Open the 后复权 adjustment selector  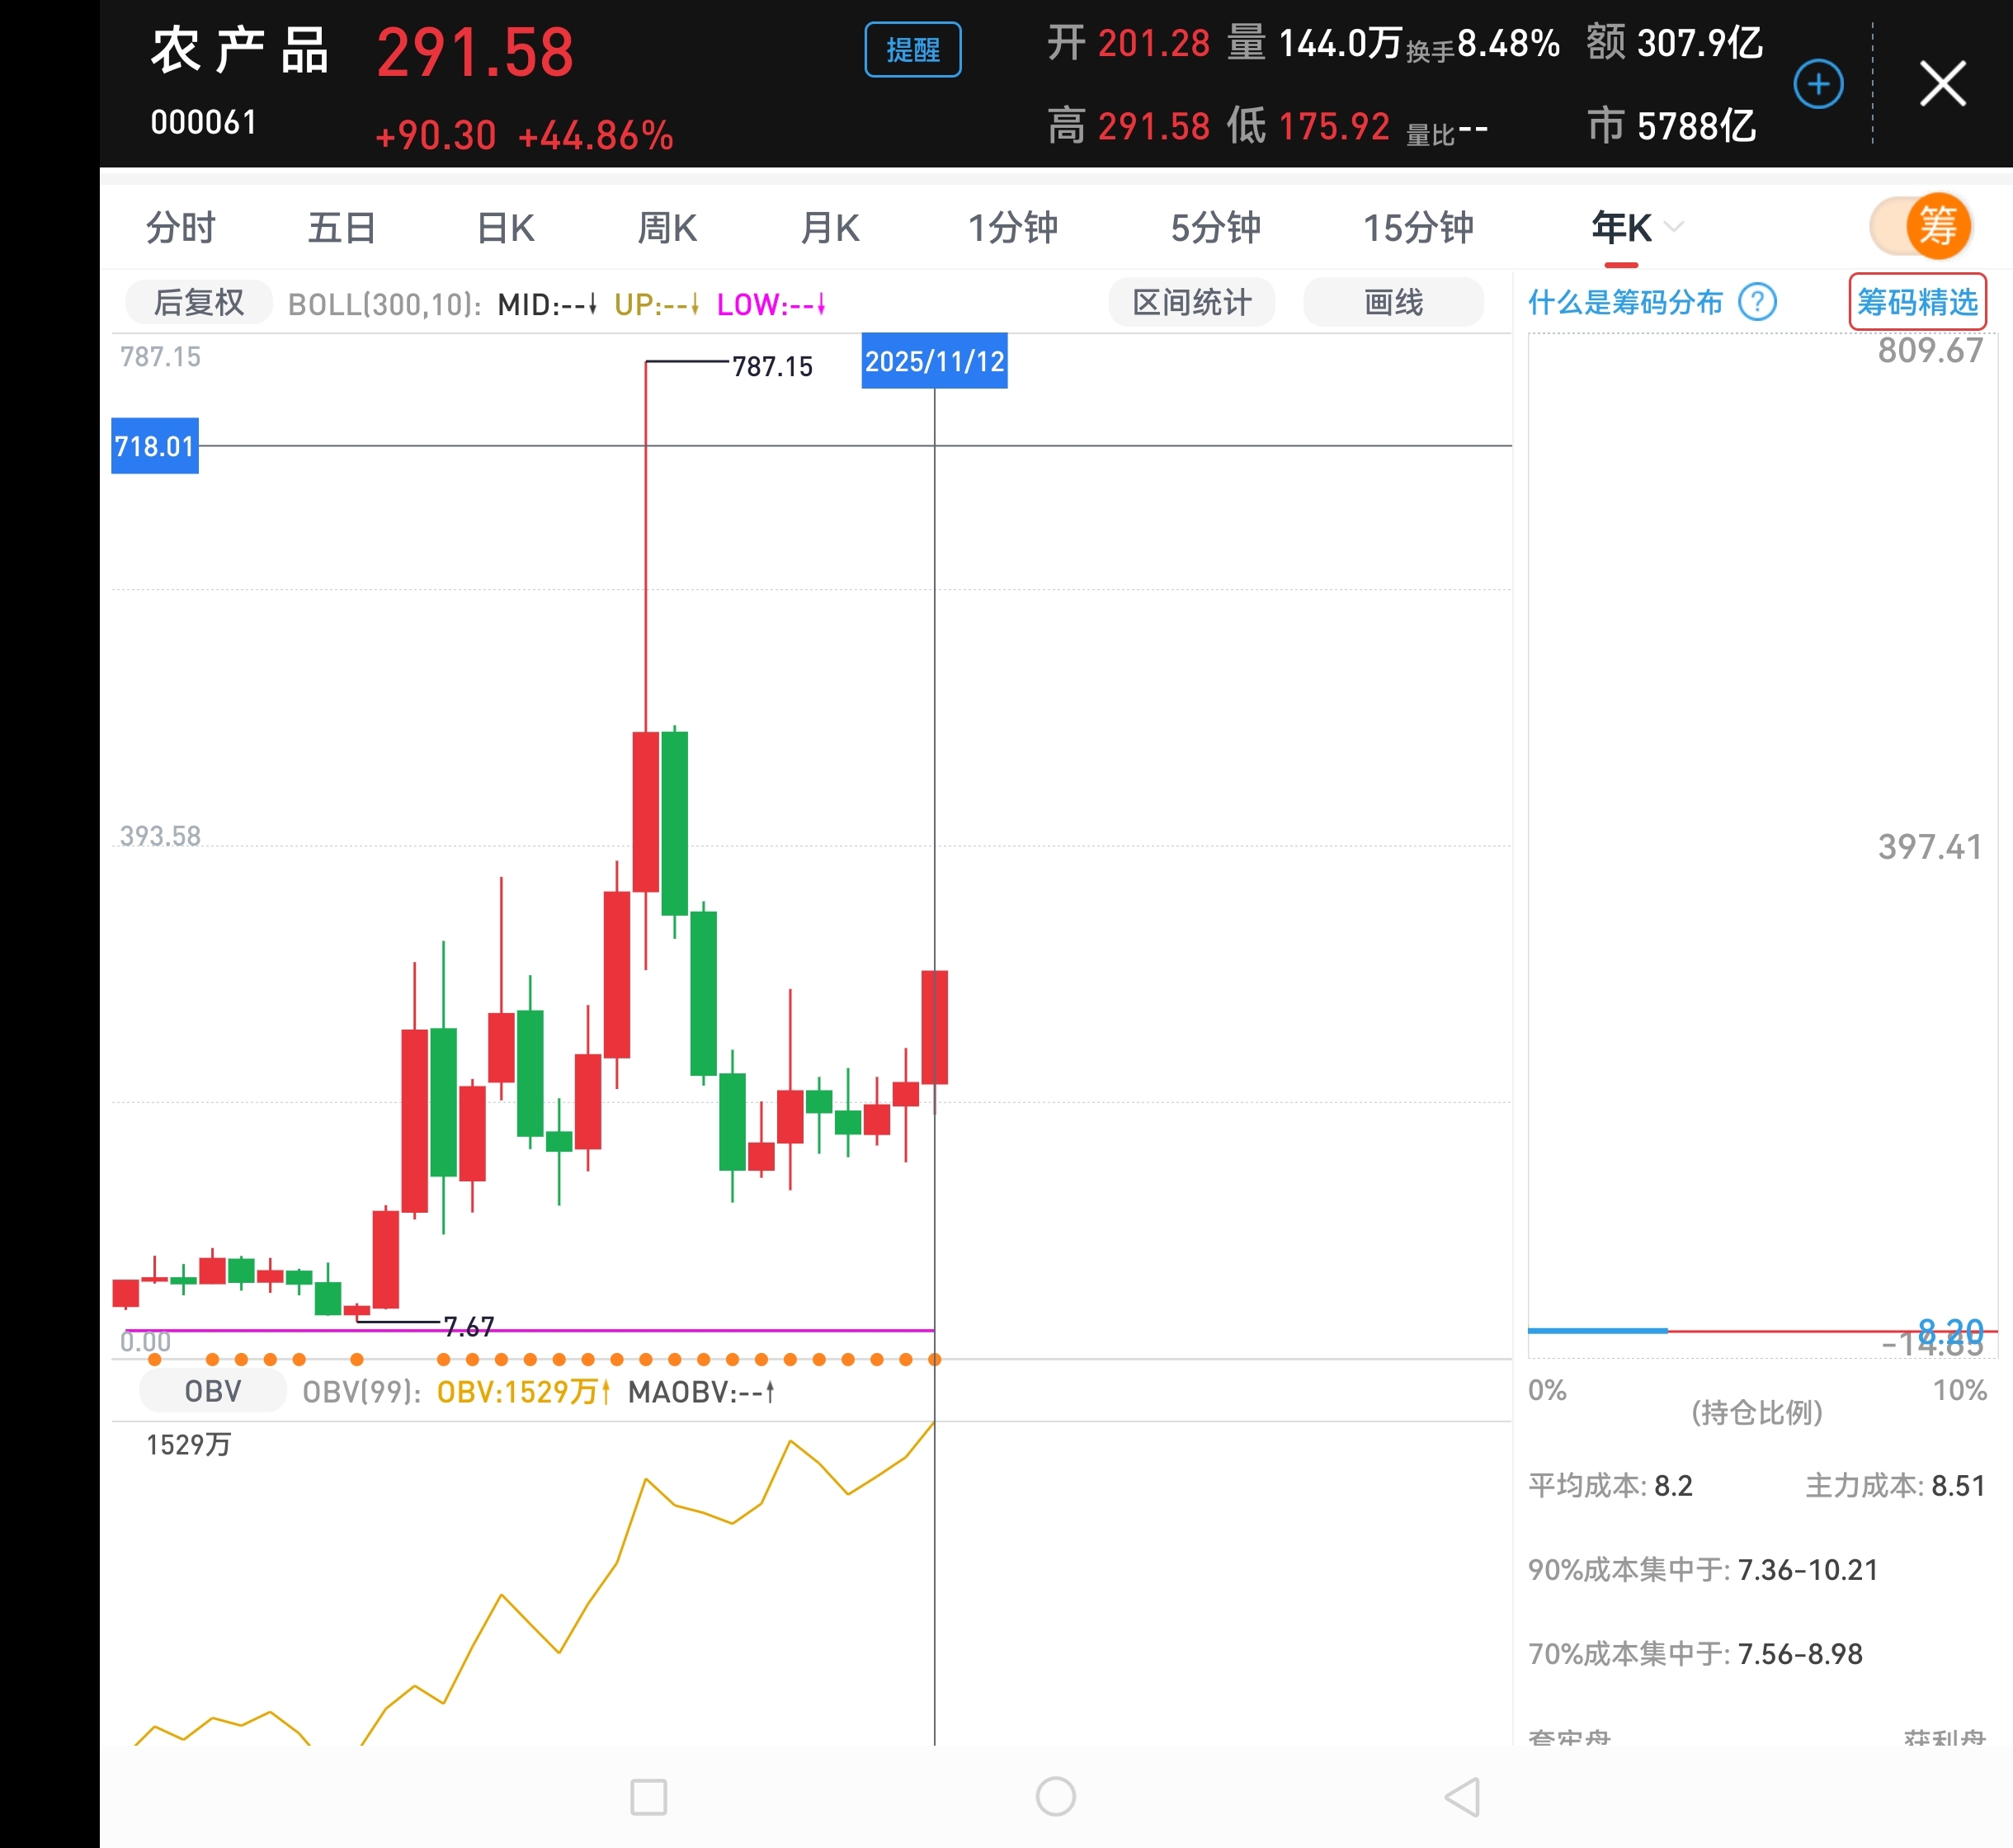pyautogui.click(x=198, y=302)
